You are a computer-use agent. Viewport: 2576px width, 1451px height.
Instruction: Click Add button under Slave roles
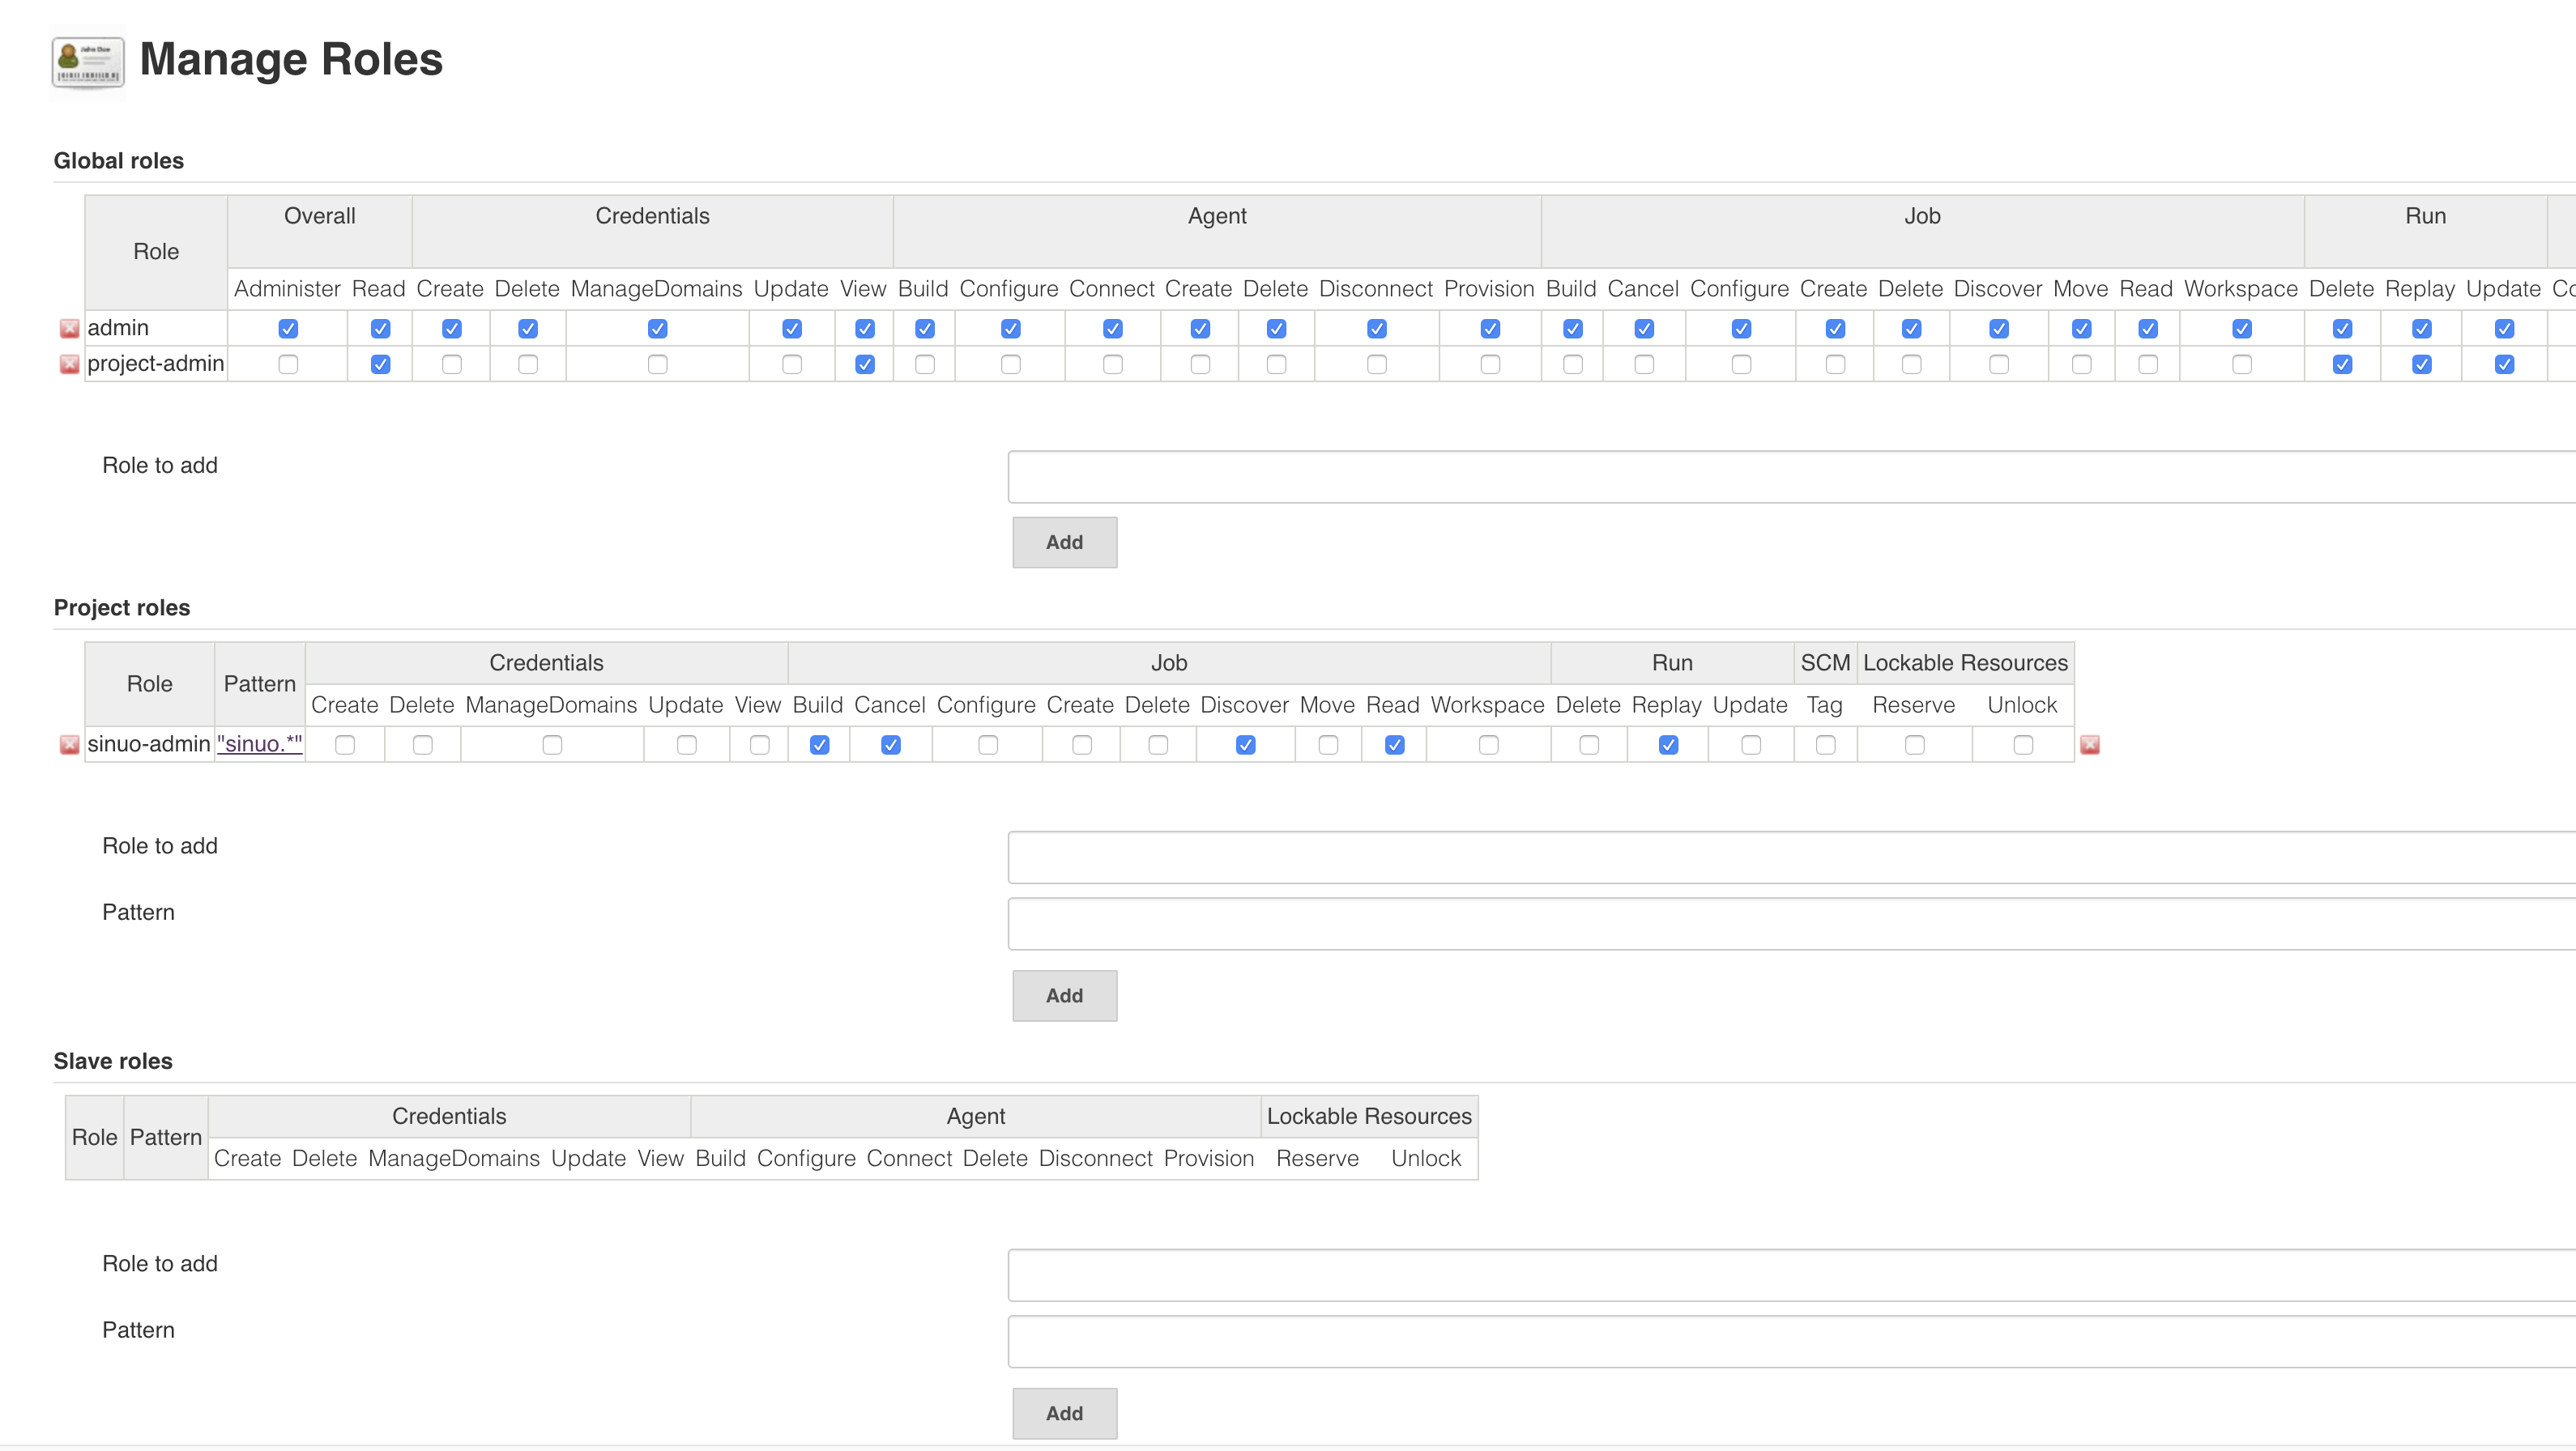(x=1064, y=1414)
